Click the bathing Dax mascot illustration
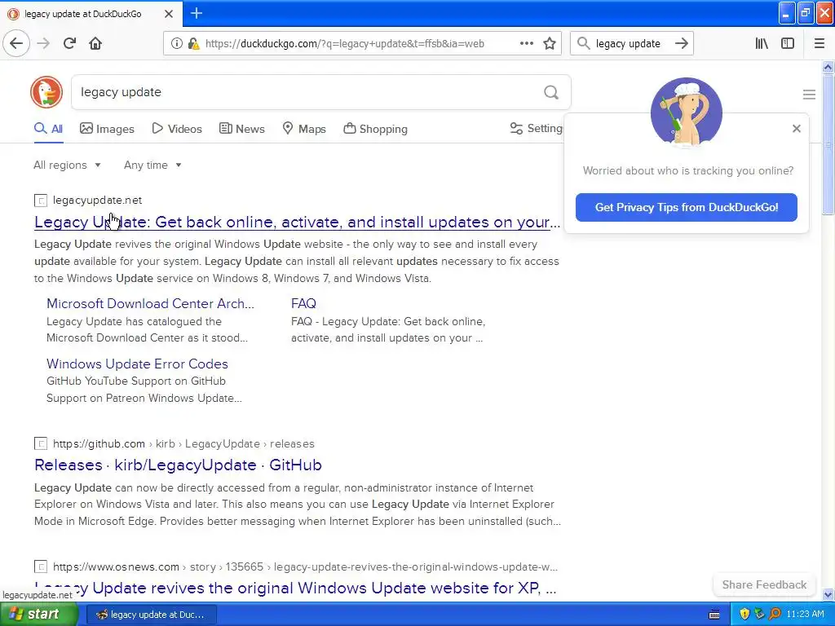The width and height of the screenshot is (835, 626). click(687, 113)
